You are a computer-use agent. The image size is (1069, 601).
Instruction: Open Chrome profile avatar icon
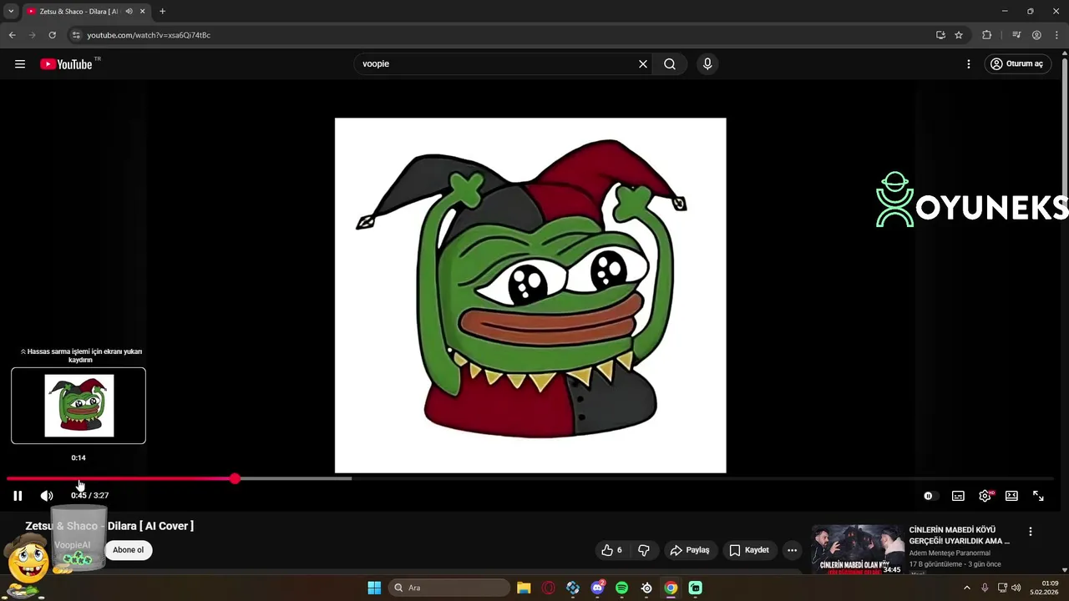[x=1036, y=35]
